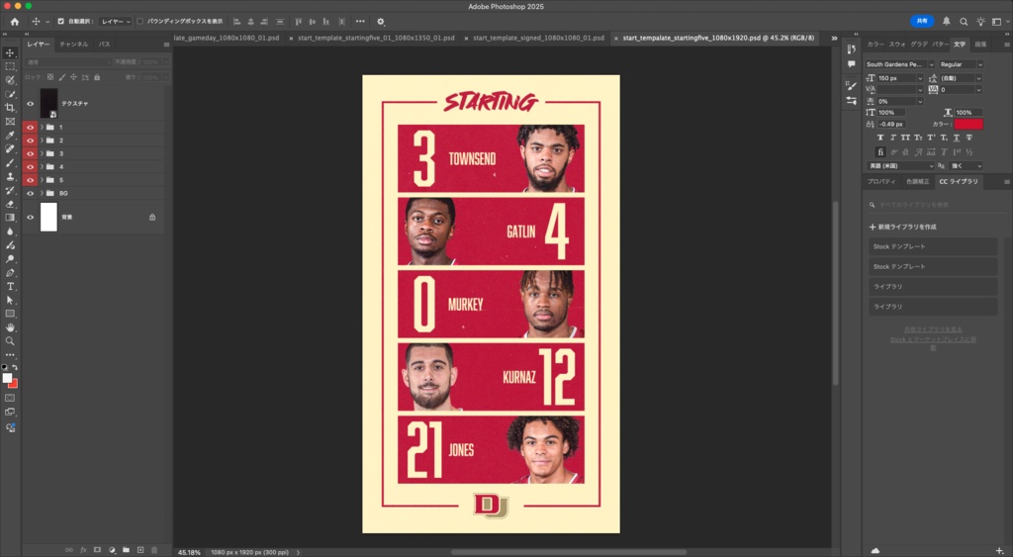Enable the show bounding box (バウンディングボックスを表示) checkbox

pyautogui.click(x=140, y=22)
